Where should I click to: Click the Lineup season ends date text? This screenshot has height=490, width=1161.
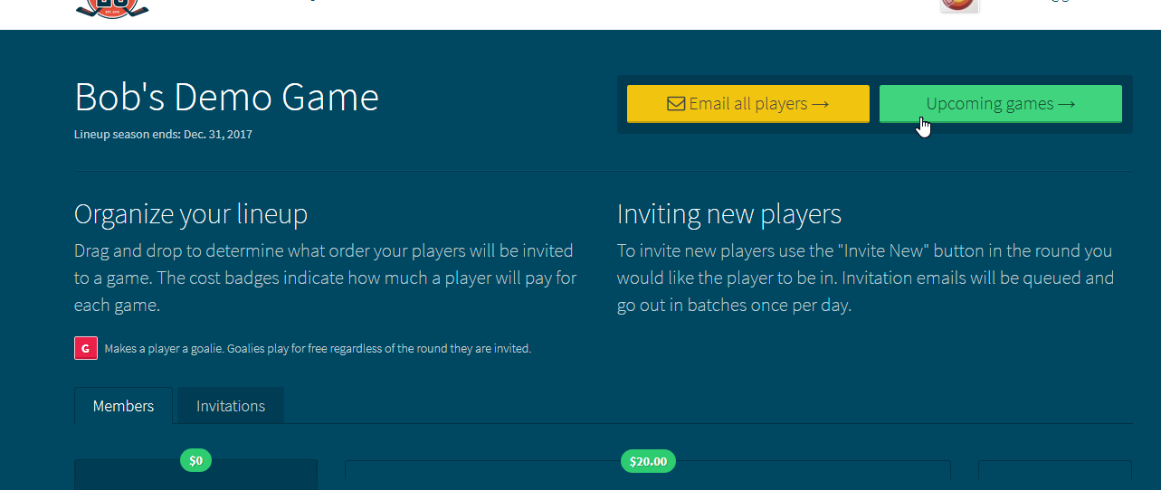[163, 135]
